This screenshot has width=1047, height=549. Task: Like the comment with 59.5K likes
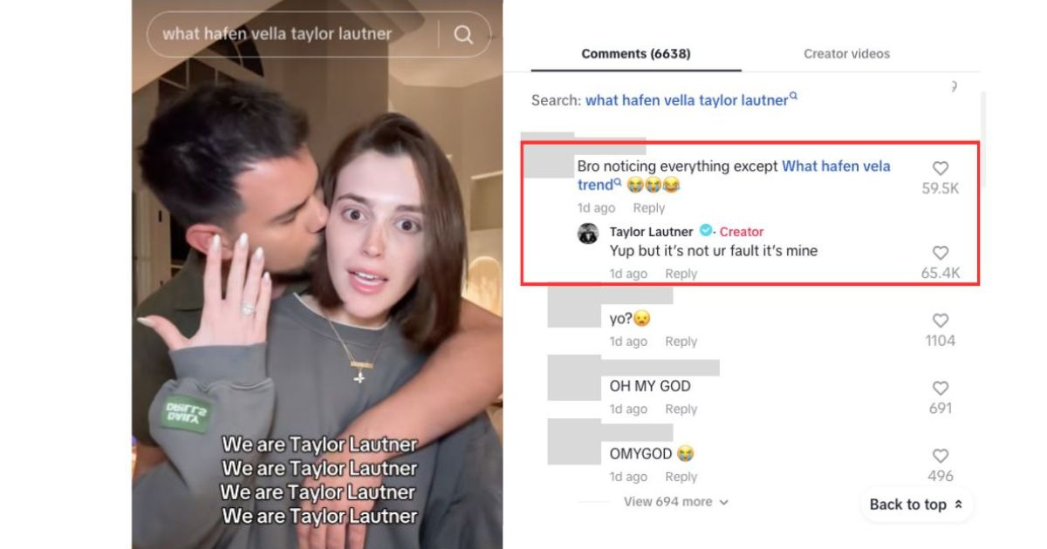[x=940, y=168]
